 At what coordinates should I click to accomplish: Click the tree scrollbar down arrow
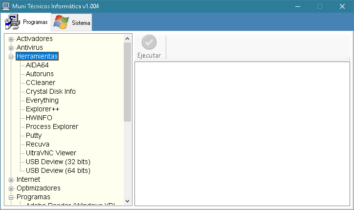click(127, 201)
